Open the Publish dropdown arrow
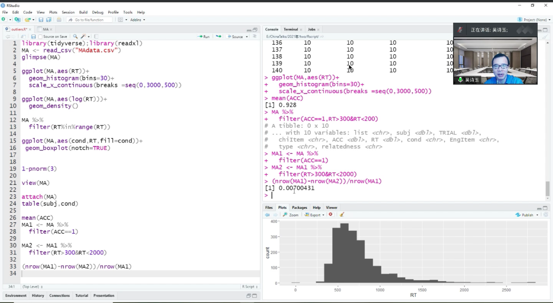This screenshot has height=303, width=553. coord(537,215)
